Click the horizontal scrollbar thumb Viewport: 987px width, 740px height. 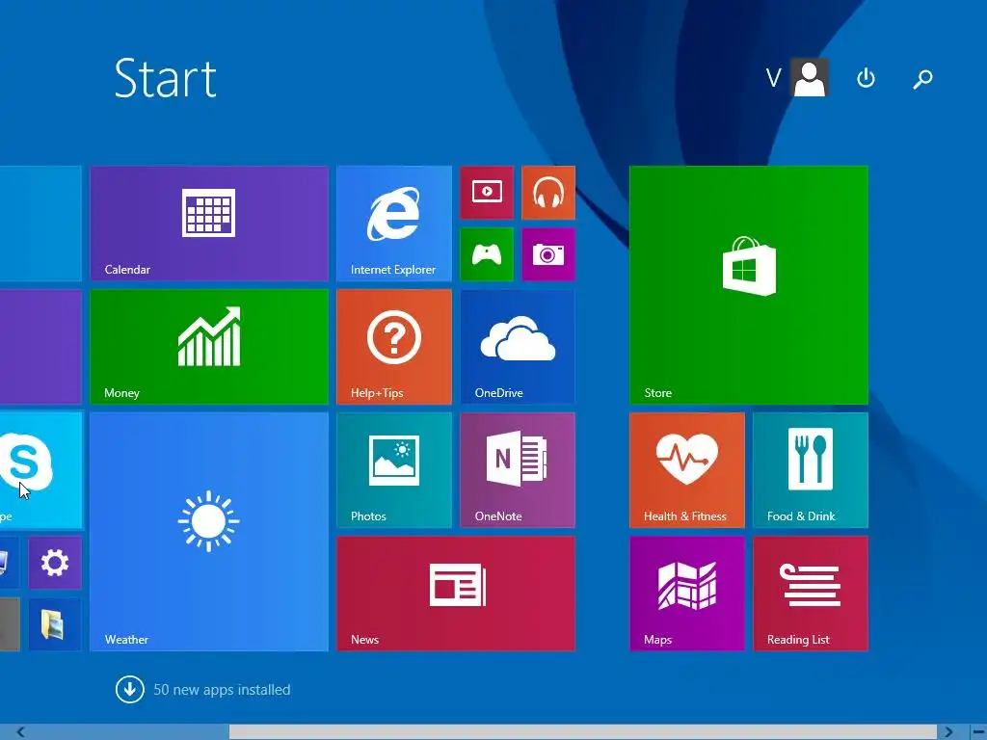(x=583, y=732)
